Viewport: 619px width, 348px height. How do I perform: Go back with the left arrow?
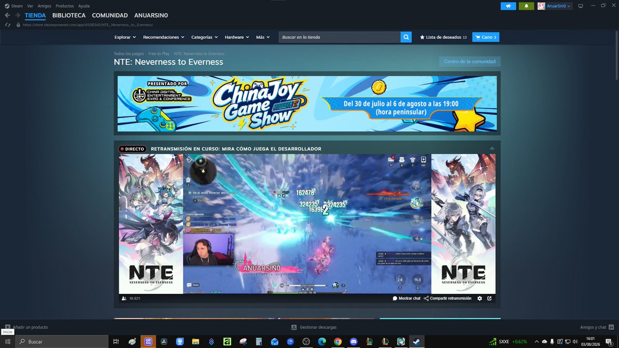[x=7, y=15]
